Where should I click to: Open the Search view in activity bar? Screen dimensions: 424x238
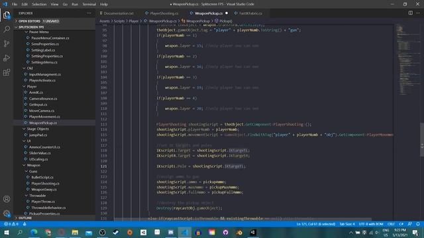7,29
